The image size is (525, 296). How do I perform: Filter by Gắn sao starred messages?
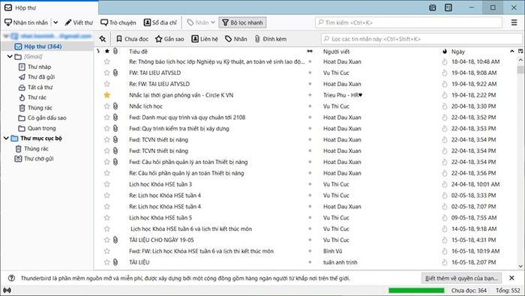tap(169, 39)
